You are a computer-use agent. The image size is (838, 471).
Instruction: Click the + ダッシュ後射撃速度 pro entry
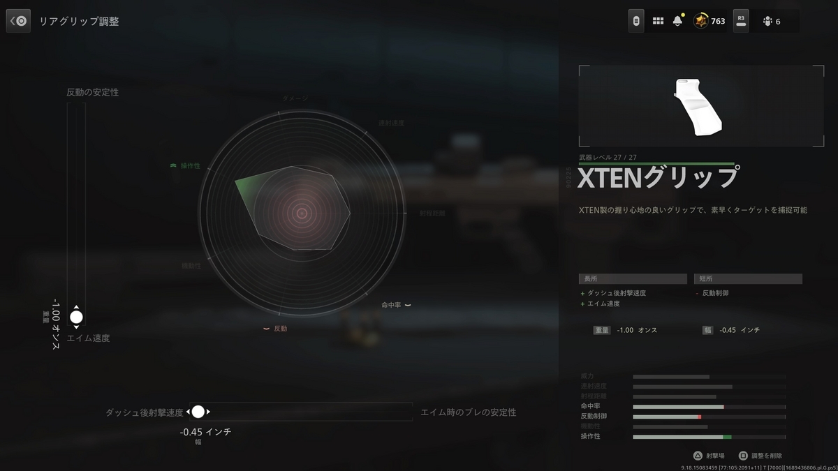(612, 293)
